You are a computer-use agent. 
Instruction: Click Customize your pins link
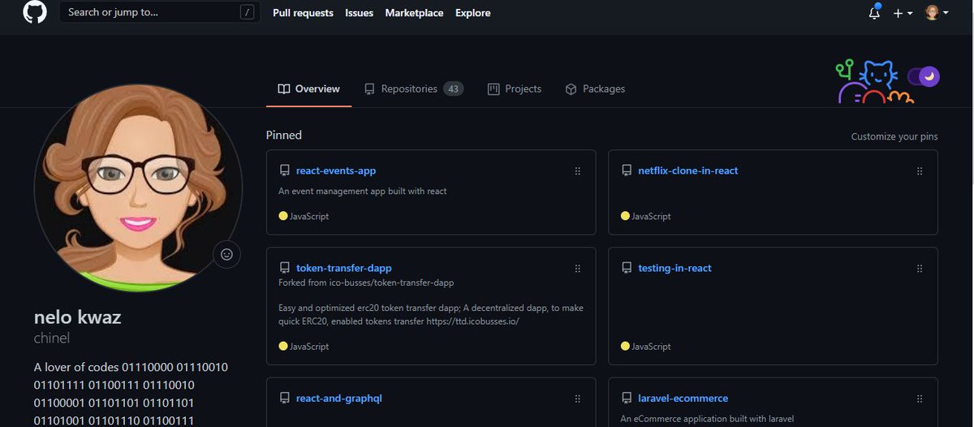click(x=894, y=136)
